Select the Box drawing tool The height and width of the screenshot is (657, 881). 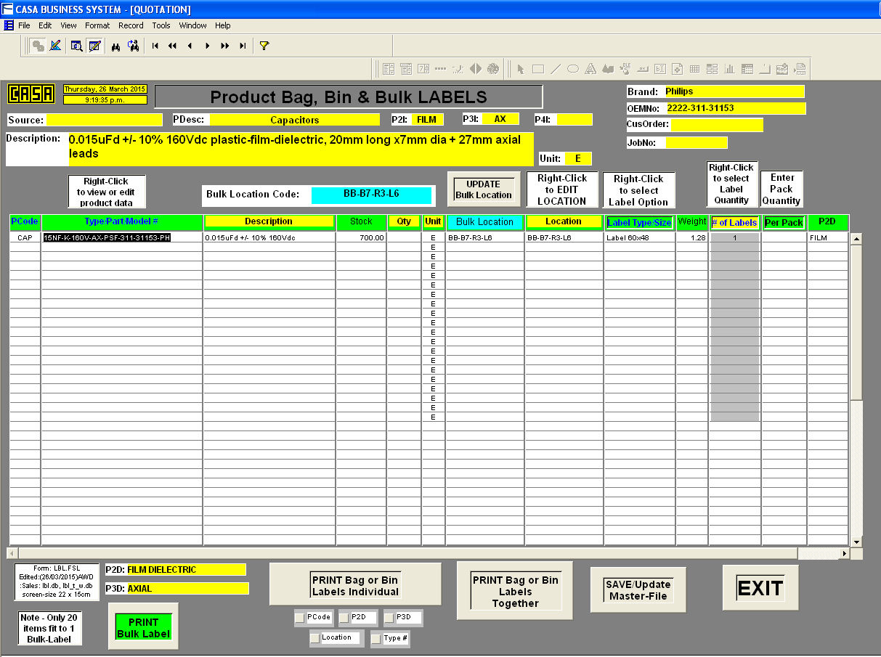538,69
